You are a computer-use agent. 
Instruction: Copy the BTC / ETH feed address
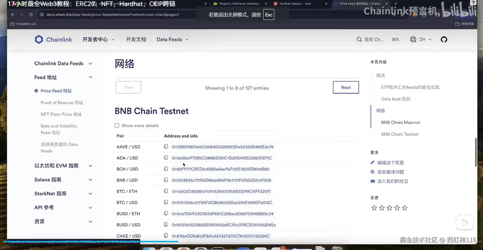click(166, 191)
